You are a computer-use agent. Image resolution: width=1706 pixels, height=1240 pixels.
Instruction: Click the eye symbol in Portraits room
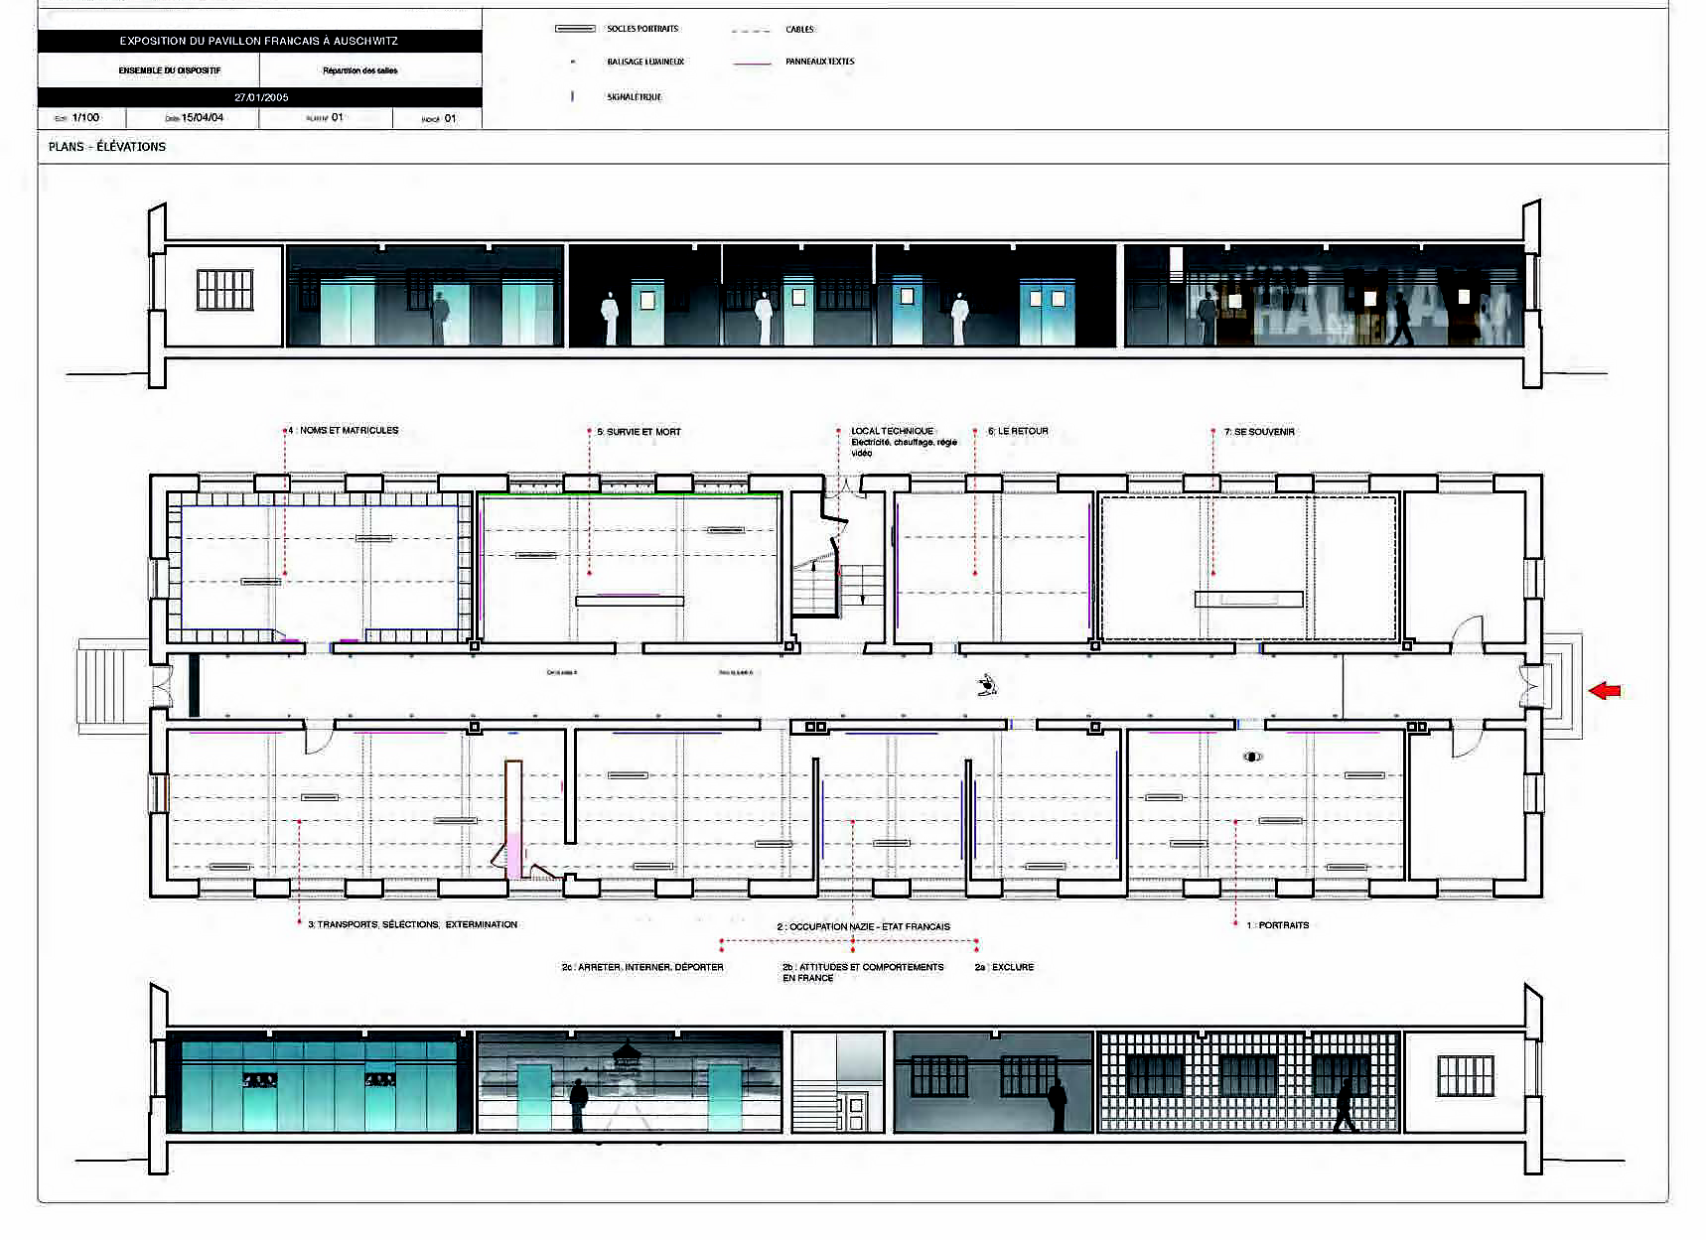[1252, 757]
